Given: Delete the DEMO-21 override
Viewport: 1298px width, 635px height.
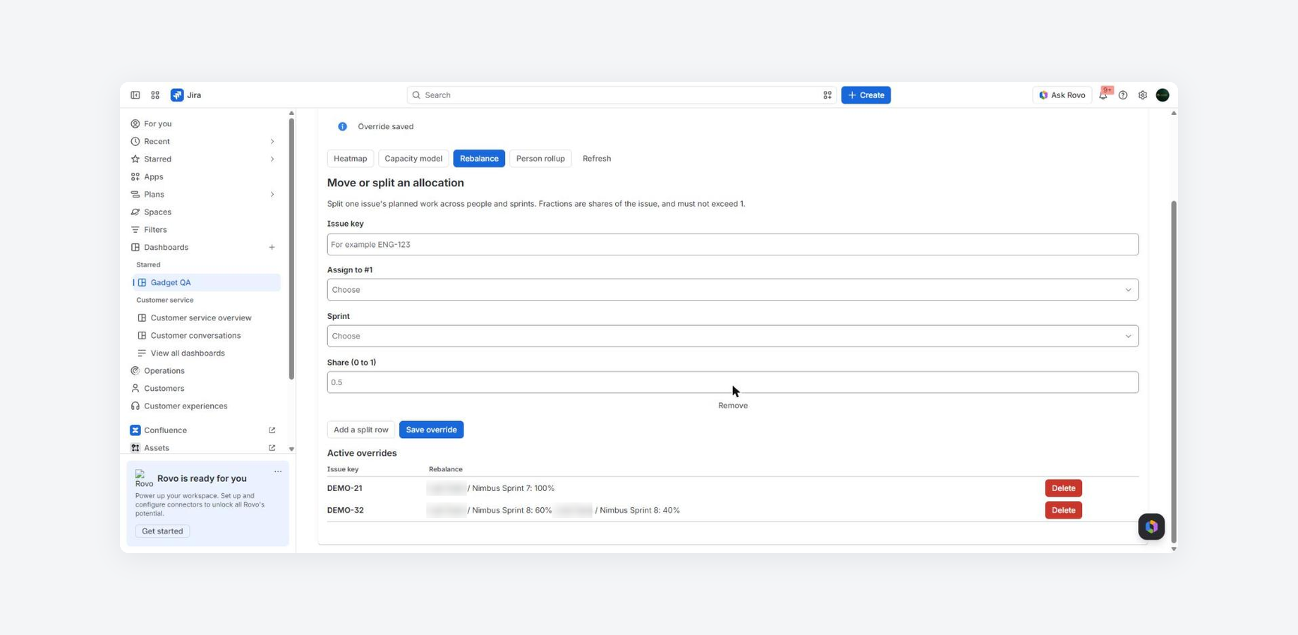Looking at the screenshot, I should tap(1063, 488).
